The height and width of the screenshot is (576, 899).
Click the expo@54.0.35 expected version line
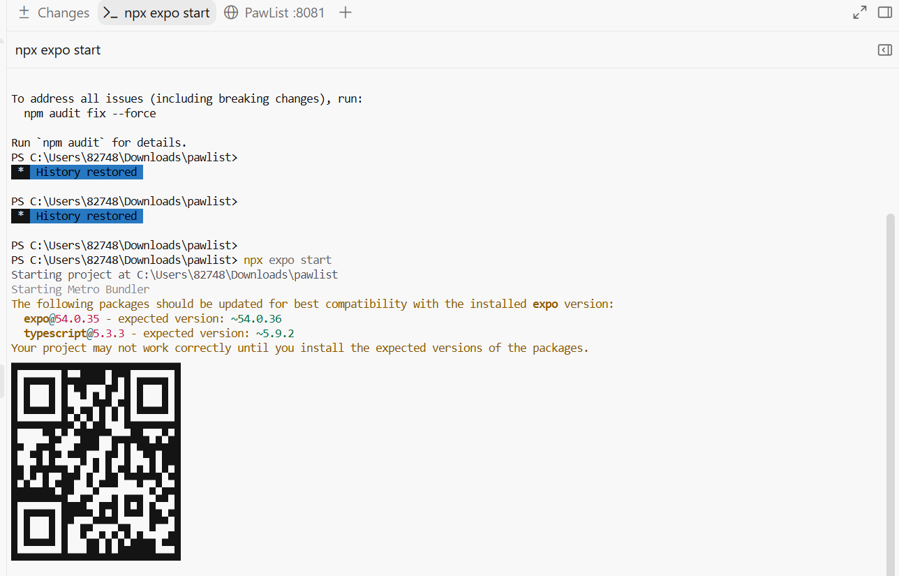point(153,318)
